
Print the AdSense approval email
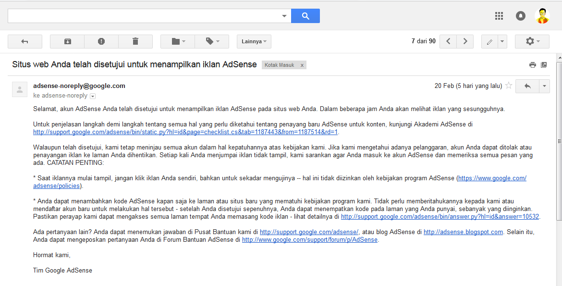(532, 64)
